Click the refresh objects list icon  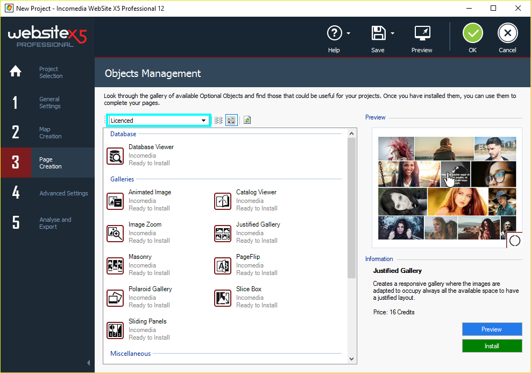247,120
